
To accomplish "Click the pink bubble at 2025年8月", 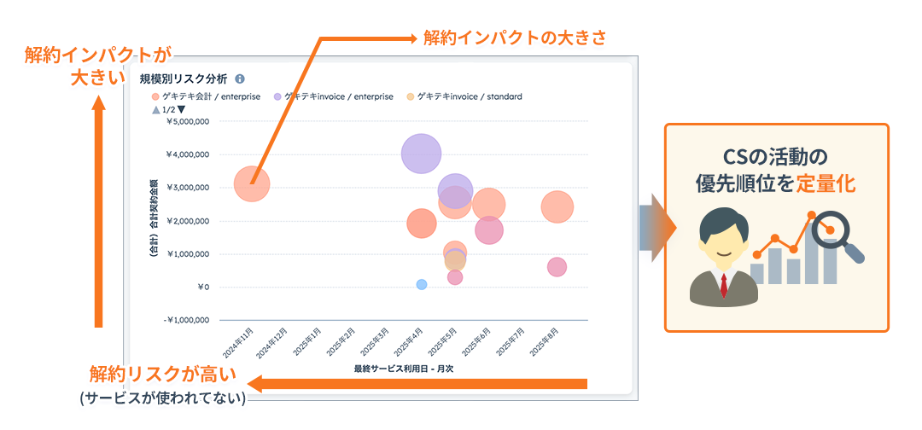I will (x=557, y=267).
